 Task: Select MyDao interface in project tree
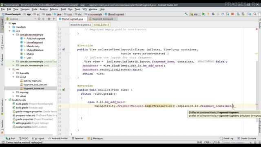(x=30, y=54)
